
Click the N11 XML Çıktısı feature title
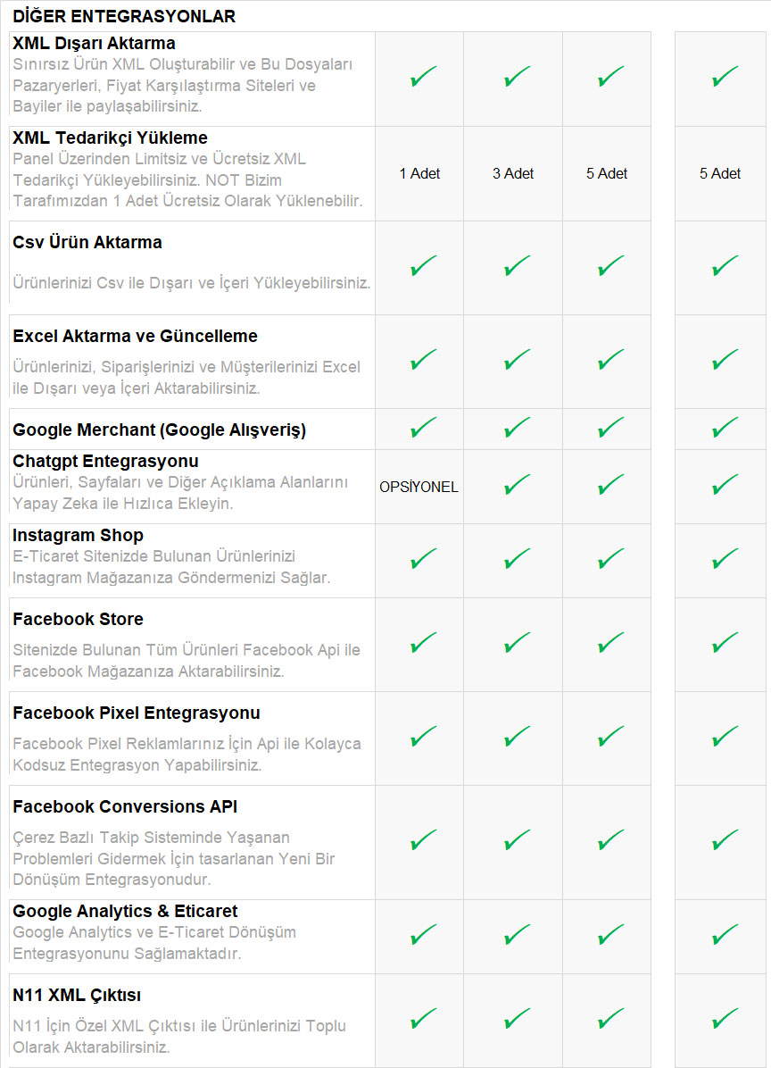click(x=77, y=995)
